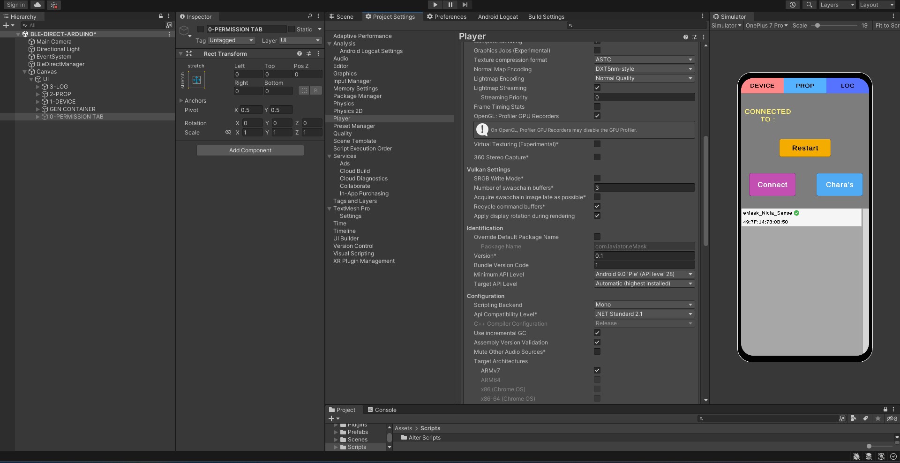Switch to the Console tab

pyautogui.click(x=382, y=410)
